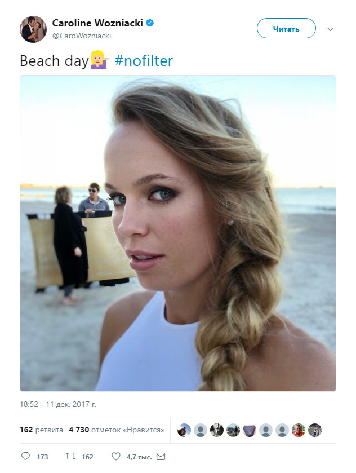Send tweet via envelope message icon
Viewport: 356px width, 473px height.
point(161,457)
